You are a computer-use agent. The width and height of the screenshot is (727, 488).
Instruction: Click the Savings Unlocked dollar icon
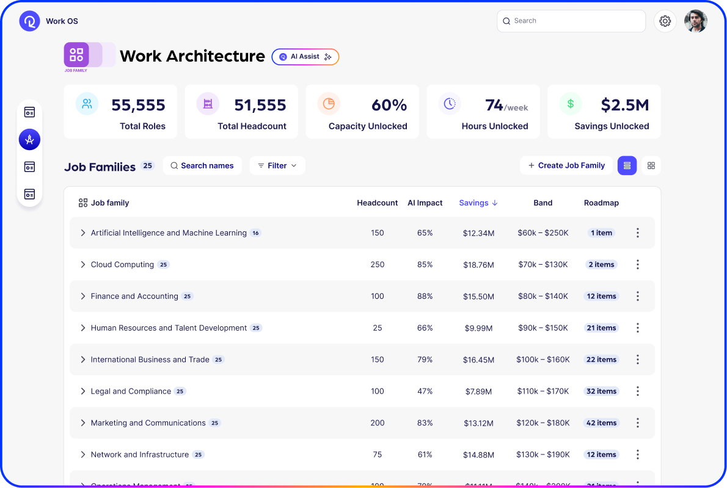[x=571, y=104]
